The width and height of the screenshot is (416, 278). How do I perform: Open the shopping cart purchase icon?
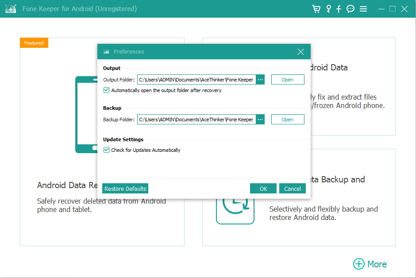tap(316, 9)
